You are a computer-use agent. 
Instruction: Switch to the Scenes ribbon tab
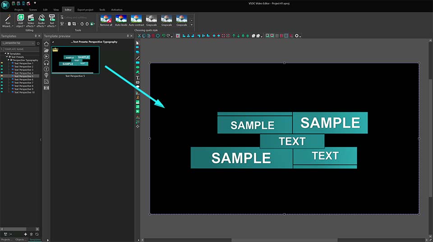(33, 9)
